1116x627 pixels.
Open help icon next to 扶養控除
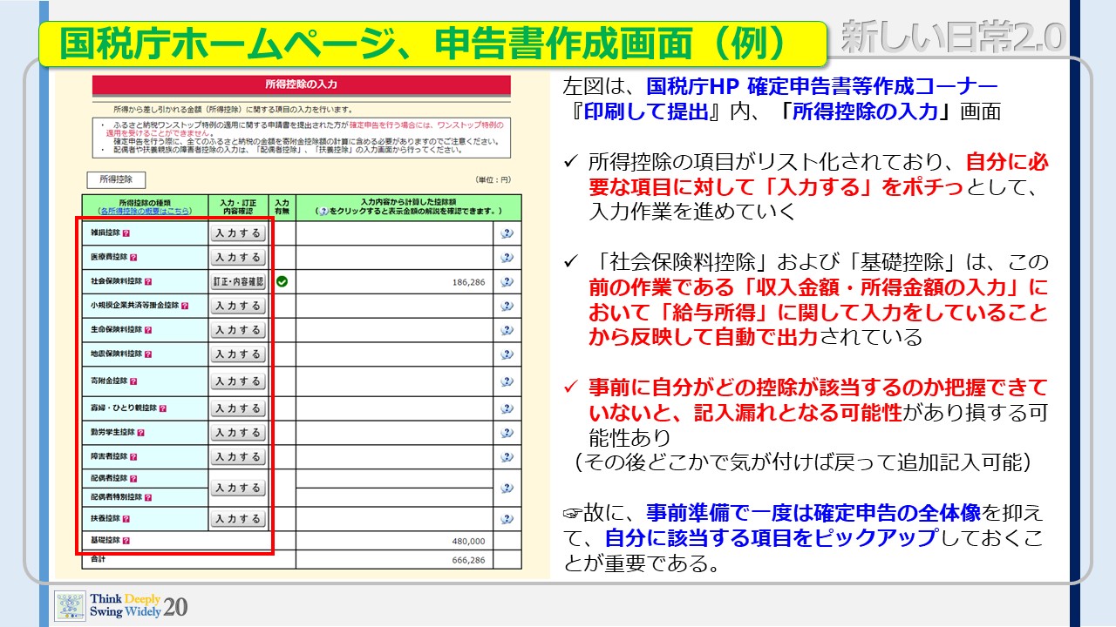tap(126, 519)
